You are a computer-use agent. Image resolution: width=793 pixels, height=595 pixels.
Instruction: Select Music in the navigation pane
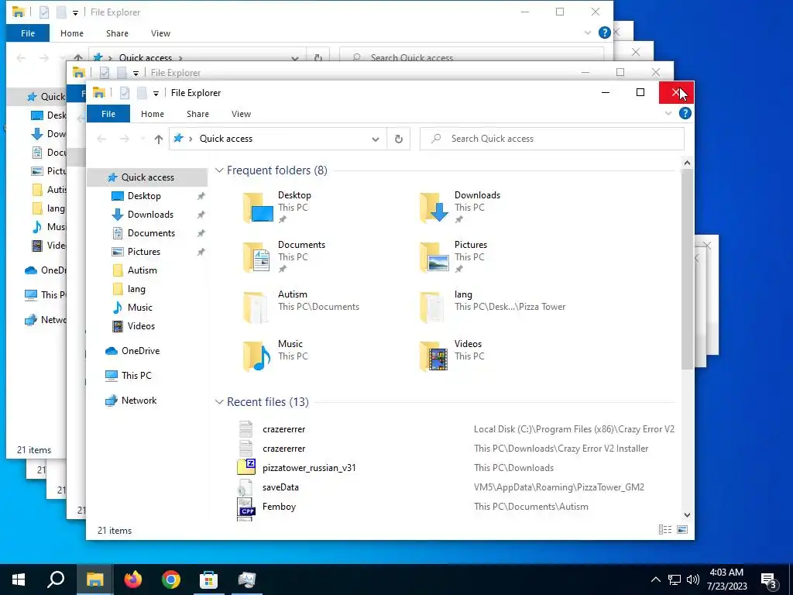click(139, 308)
